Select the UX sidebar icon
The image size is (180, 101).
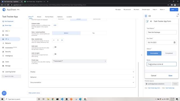3,39
